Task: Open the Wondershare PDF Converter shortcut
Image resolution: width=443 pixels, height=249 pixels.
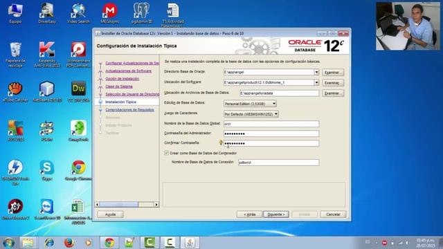Action: tap(78, 55)
